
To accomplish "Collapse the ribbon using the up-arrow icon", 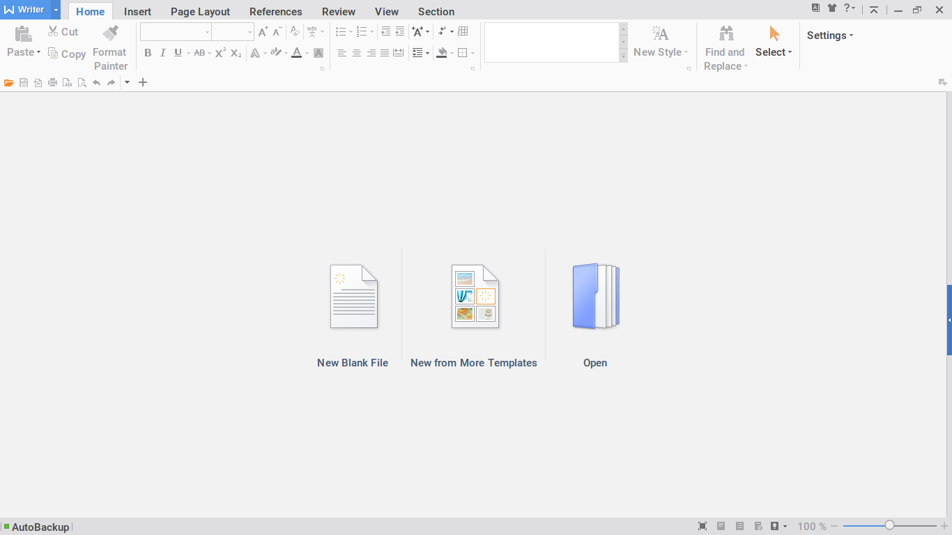I will pos(873,10).
